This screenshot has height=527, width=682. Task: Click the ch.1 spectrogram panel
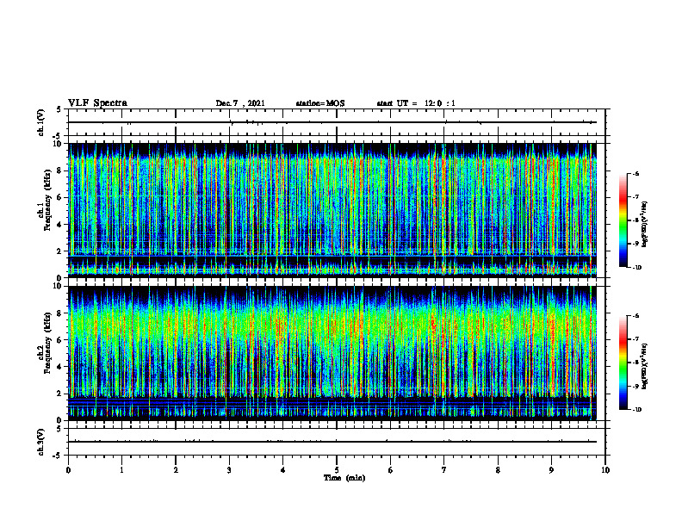coord(332,210)
